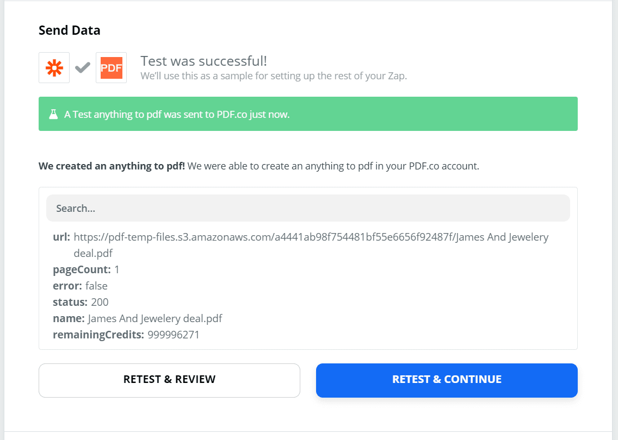This screenshot has height=440, width=618.
Task: Select the remainingCredits result row
Action: pyautogui.click(x=126, y=335)
